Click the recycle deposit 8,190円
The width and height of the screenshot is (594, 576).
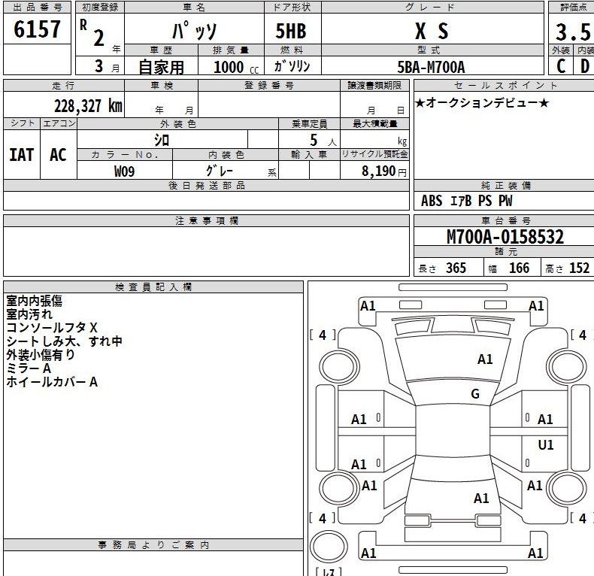click(x=384, y=171)
